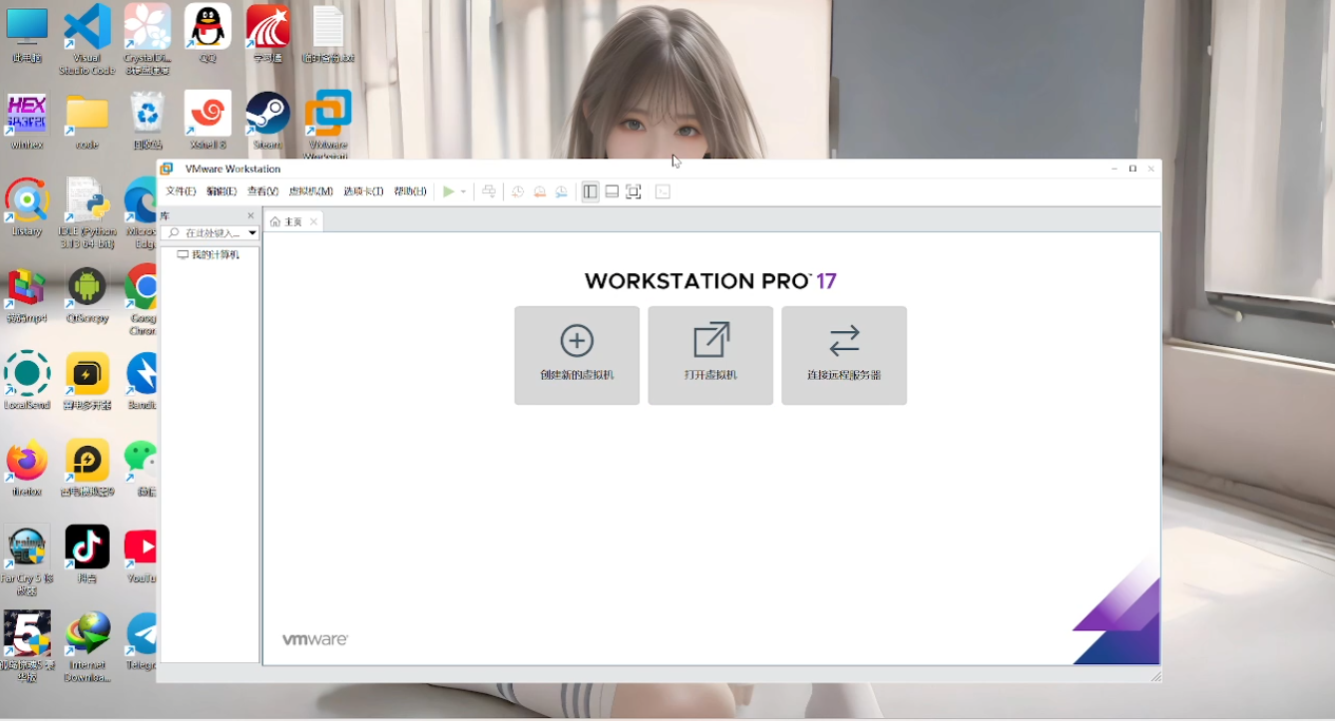Screen dimensions: 1335x721
Task: Close the 主页 tab
Action: pos(313,221)
